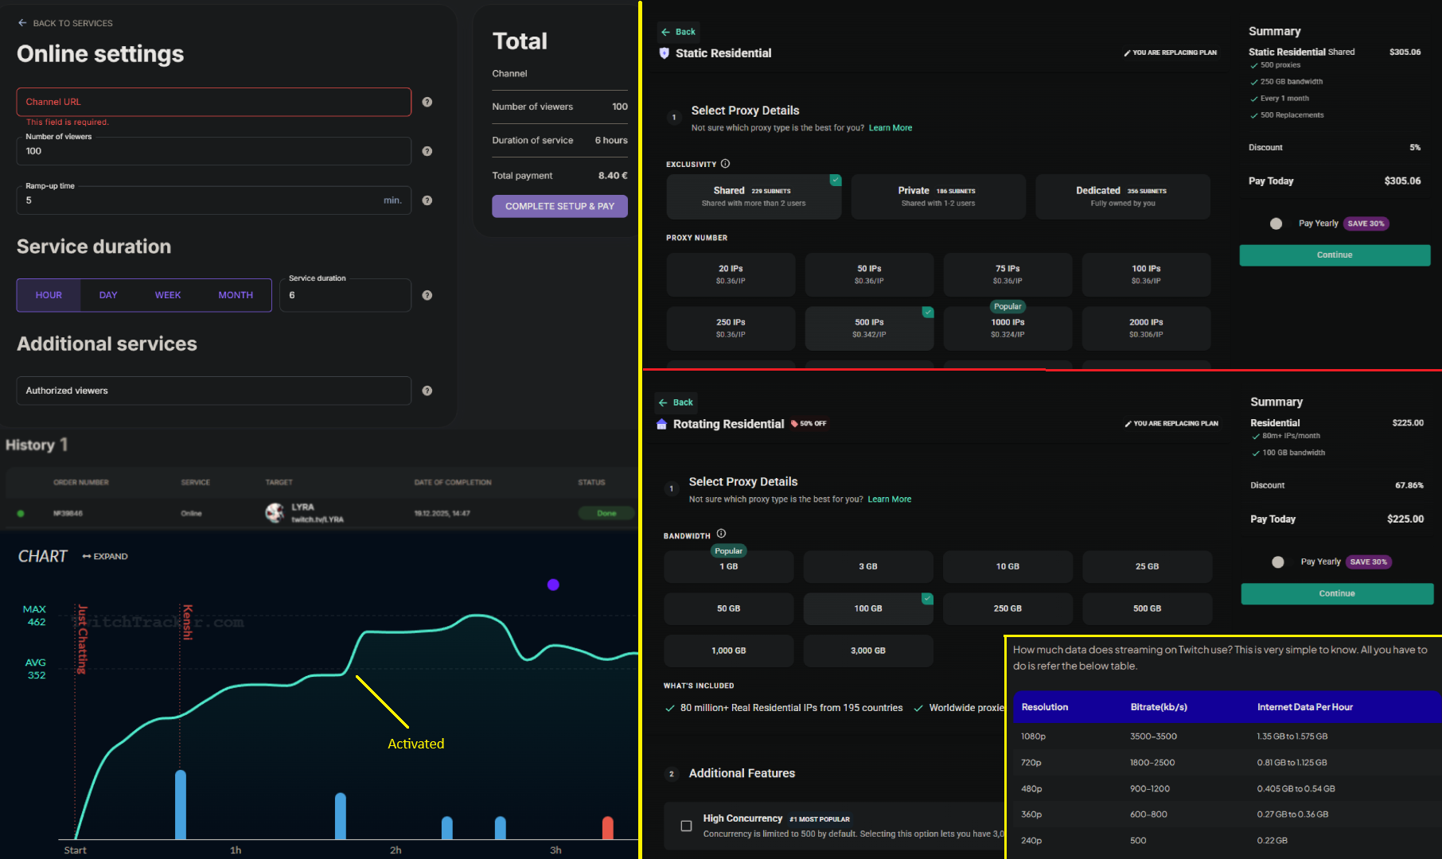Select the 3 GB bandwidth option

(868, 566)
